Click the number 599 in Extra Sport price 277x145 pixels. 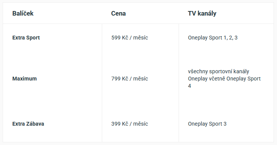pyautogui.click(x=116, y=38)
